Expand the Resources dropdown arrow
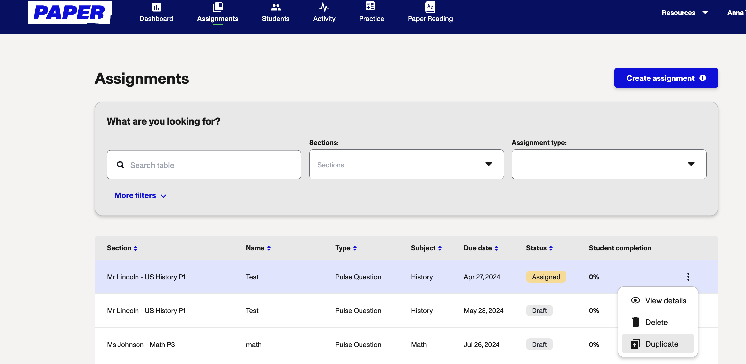Viewport: 746px width, 364px height. click(705, 12)
